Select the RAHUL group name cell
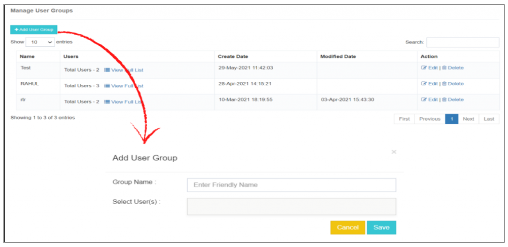This screenshot has height=247, width=508. pyautogui.click(x=38, y=86)
